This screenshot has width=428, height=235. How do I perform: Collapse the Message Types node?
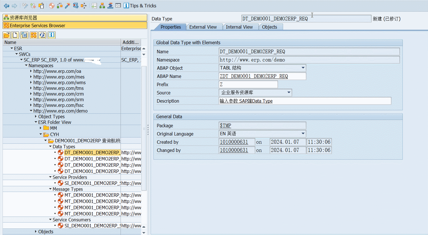[50, 189]
